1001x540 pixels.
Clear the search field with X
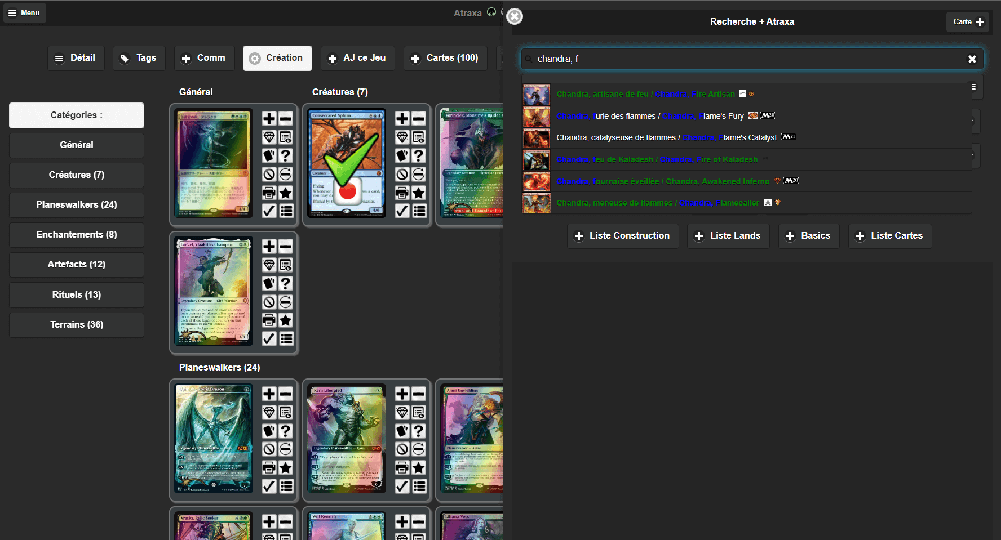click(x=972, y=59)
